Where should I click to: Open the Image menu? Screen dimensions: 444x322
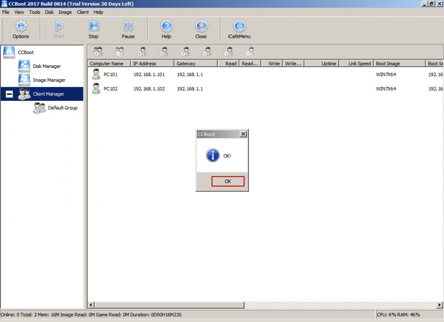pyautogui.click(x=65, y=12)
